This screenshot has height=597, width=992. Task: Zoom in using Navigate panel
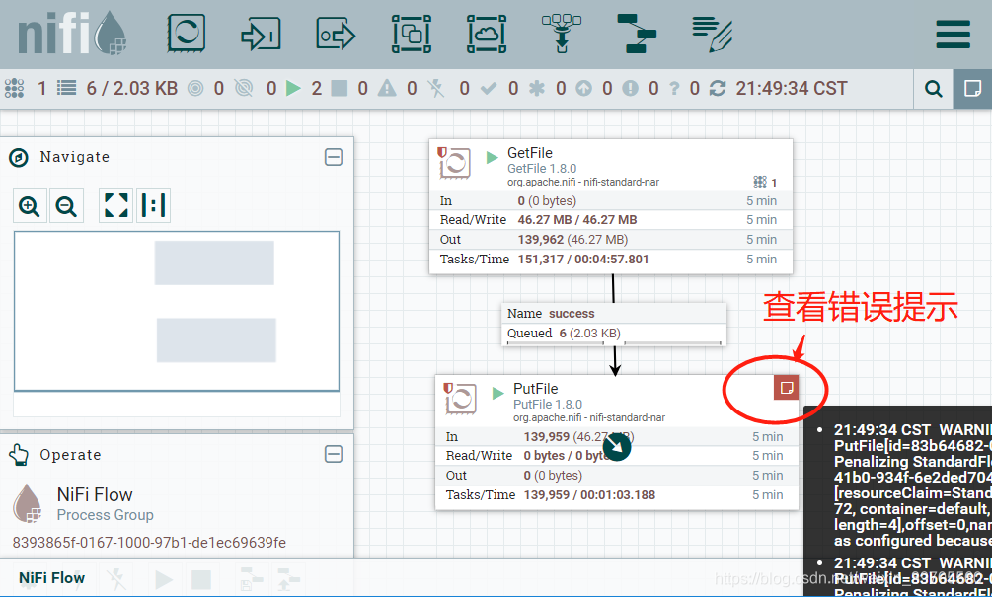pos(30,206)
